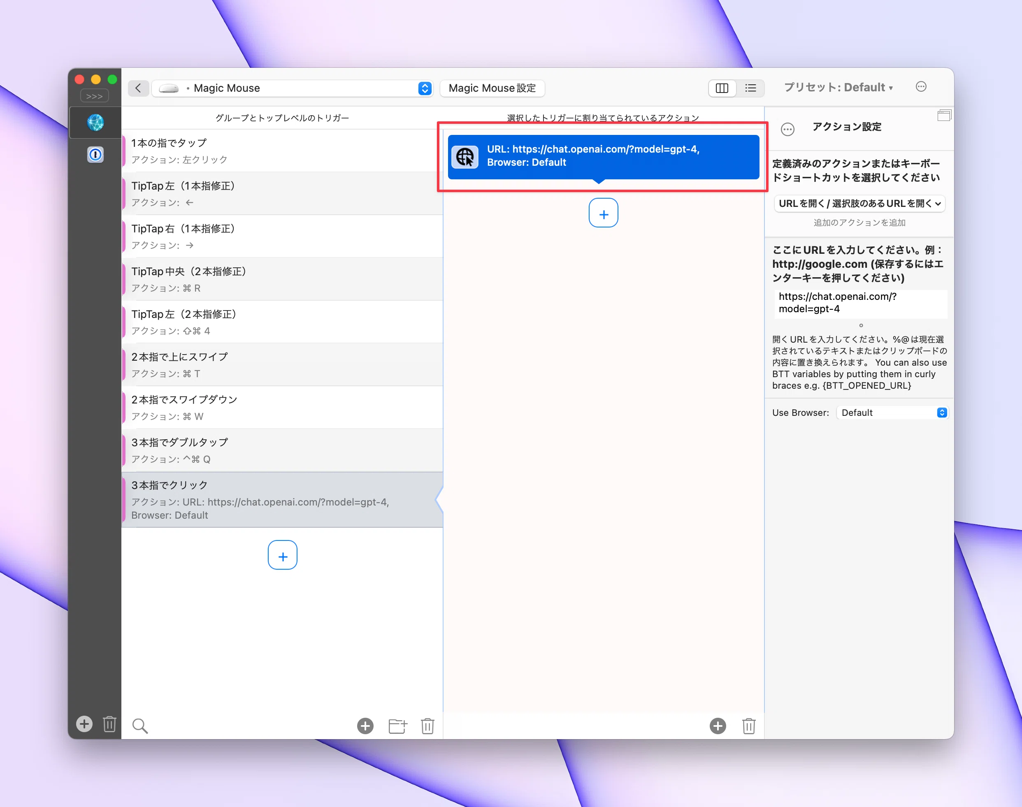The width and height of the screenshot is (1022, 807).
Task: Open the URLを開く action type dropdown
Action: [859, 204]
